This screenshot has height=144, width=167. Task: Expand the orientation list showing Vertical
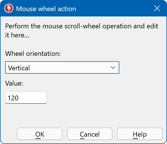point(62,67)
